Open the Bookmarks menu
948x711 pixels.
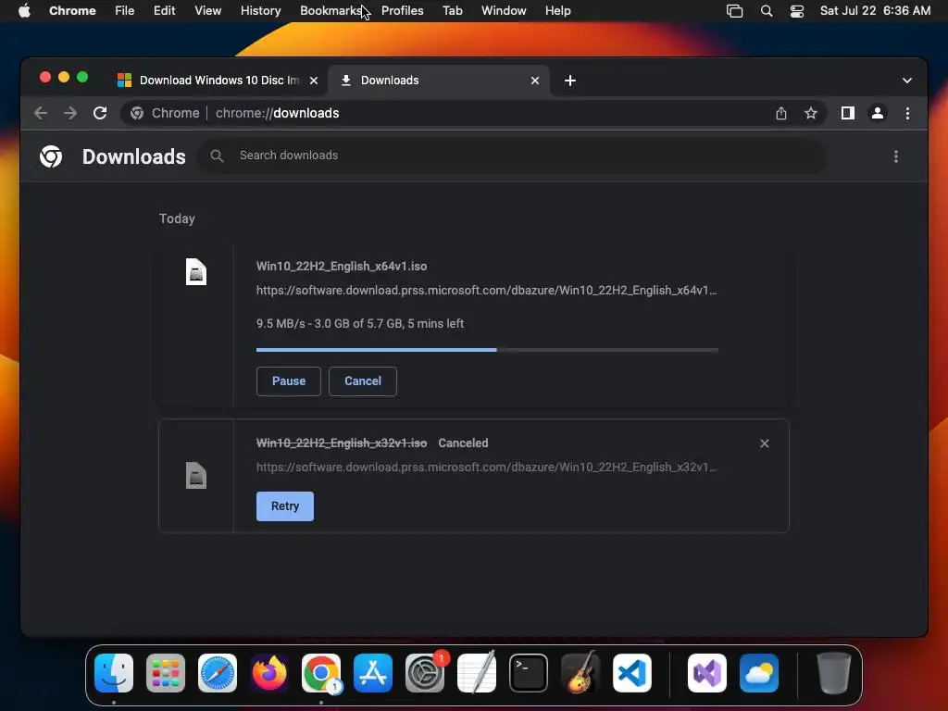331,11
